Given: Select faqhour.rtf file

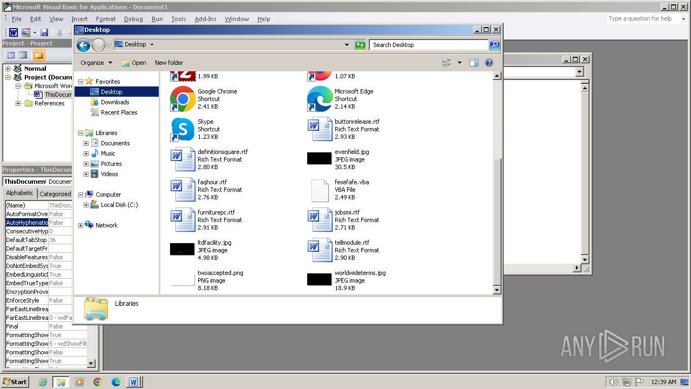Looking at the screenshot, I should click(x=207, y=190).
